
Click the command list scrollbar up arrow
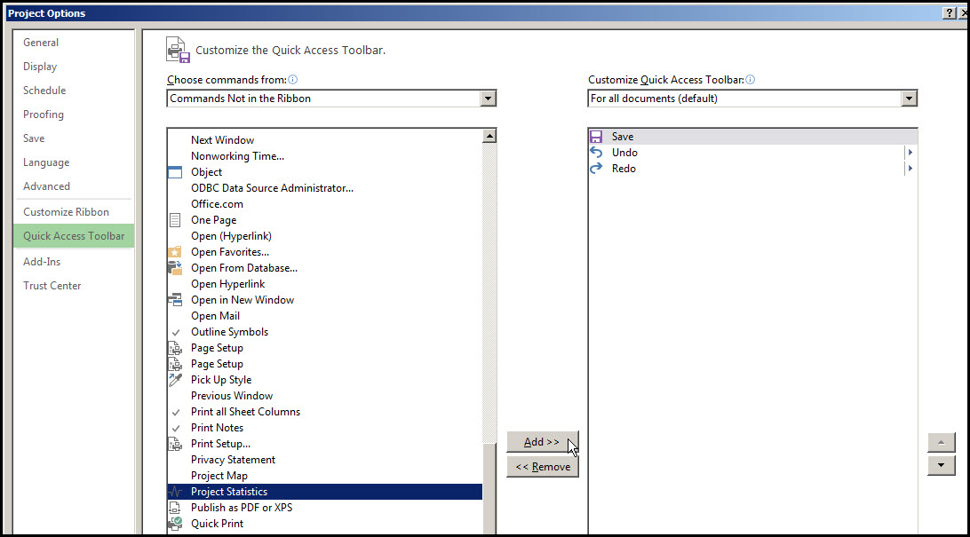pos(489,136)
